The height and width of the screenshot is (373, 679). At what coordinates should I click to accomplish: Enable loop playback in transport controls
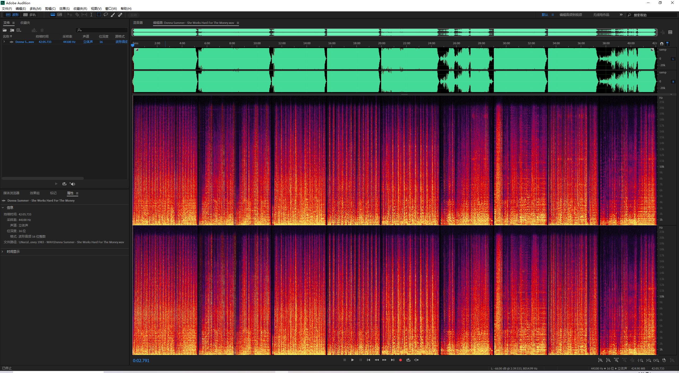pos(408,360)
